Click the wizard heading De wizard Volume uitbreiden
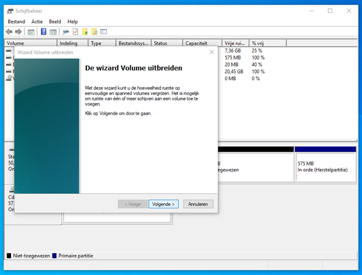The image size is (362, 275). 134,68
